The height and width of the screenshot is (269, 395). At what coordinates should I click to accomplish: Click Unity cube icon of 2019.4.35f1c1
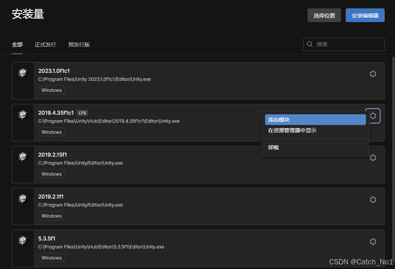[x=23, y=115]
